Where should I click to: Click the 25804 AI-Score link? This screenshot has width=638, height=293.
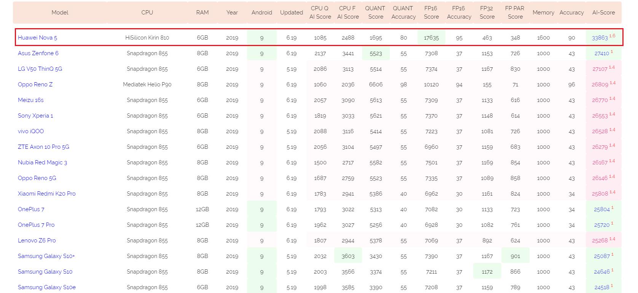pyautogui.click(x=602, y=209)
